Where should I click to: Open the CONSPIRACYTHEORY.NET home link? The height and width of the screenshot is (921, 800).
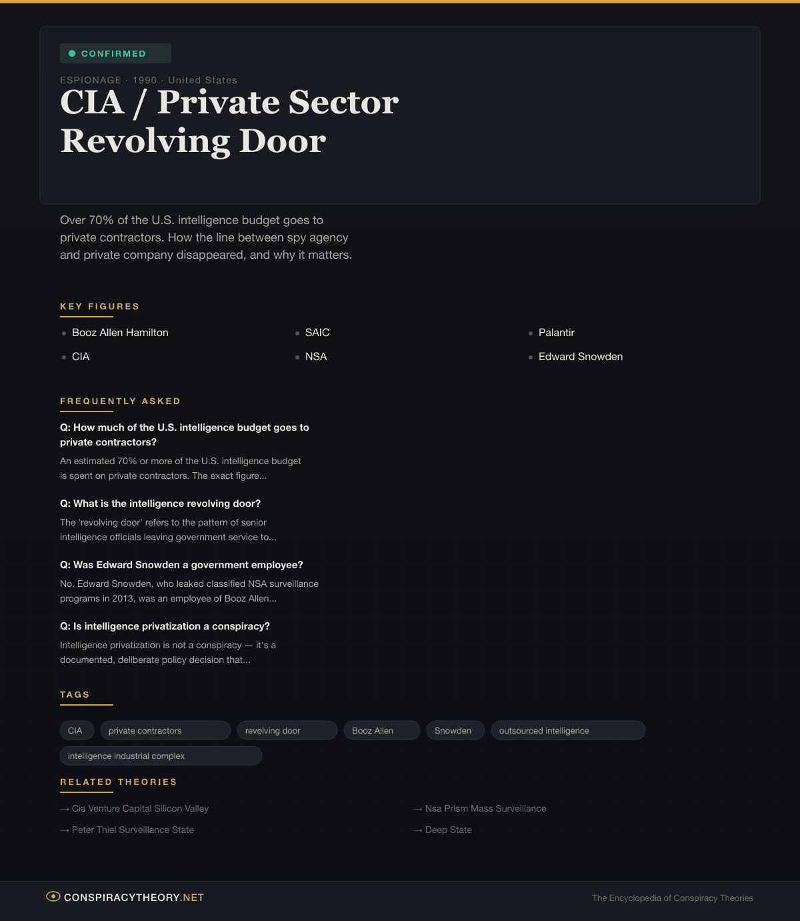(x=133, y=898)
